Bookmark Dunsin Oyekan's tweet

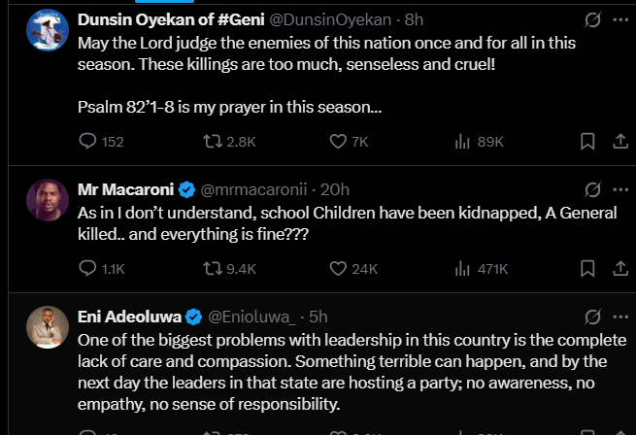click(x=587, y=142)
